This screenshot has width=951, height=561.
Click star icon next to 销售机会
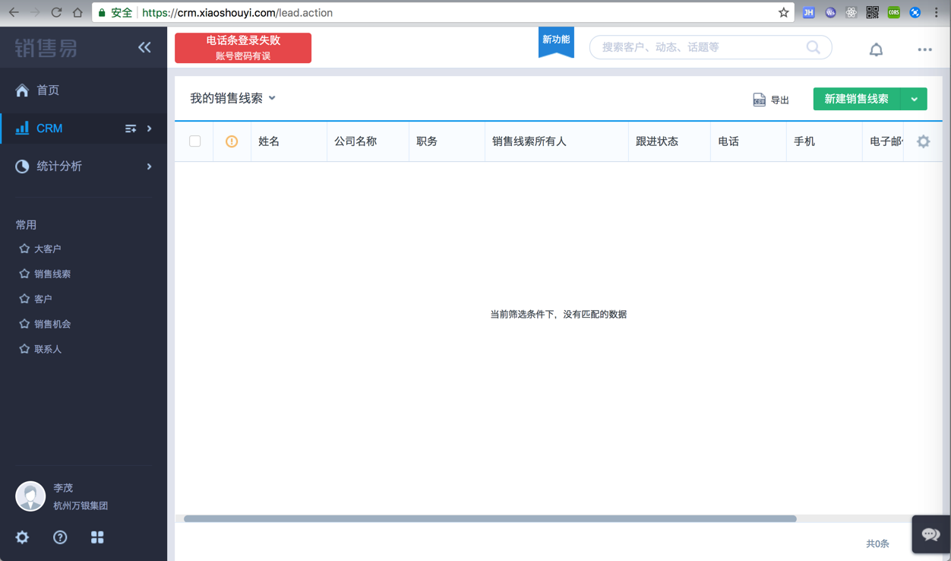point(24,324)
